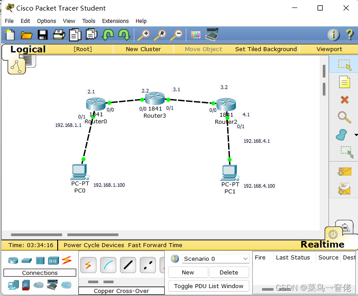Save the network with the floppy icon
The image size is (358, 296).
coord(43,35)
